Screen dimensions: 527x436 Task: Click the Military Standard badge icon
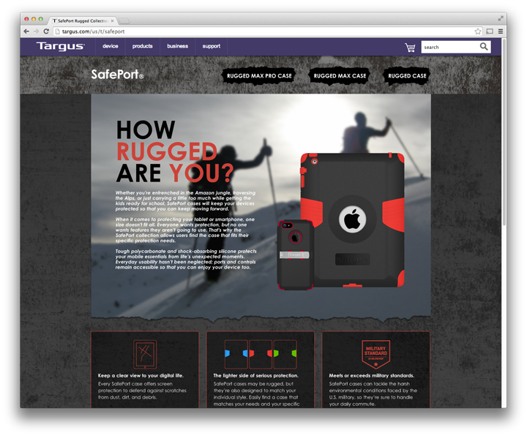point(375,354)
